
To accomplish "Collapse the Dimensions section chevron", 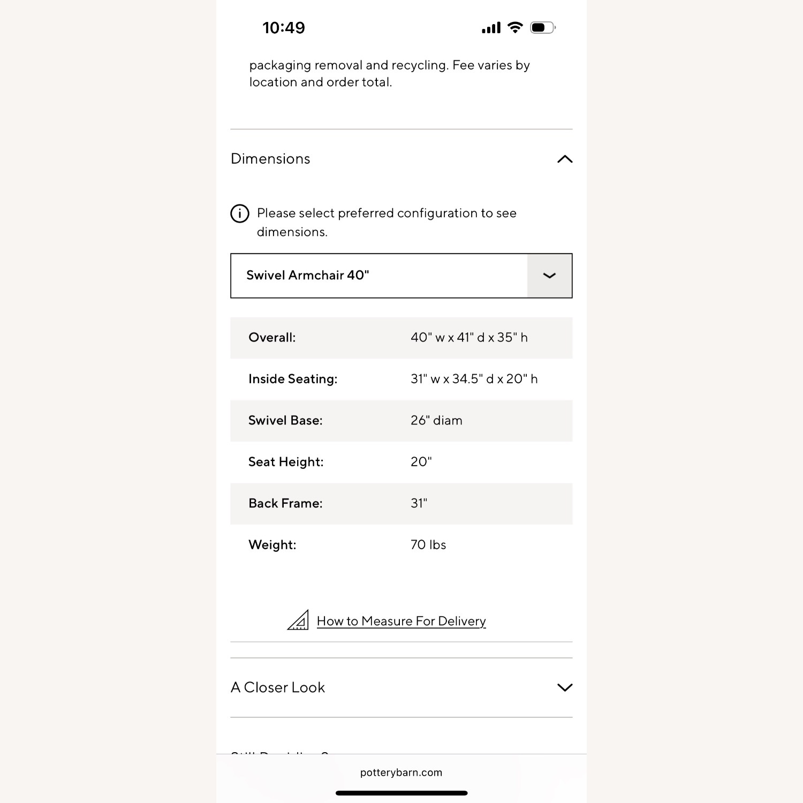I will (565, 159).
